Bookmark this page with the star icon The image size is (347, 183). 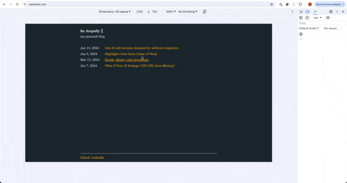click(x=272, y=4)
